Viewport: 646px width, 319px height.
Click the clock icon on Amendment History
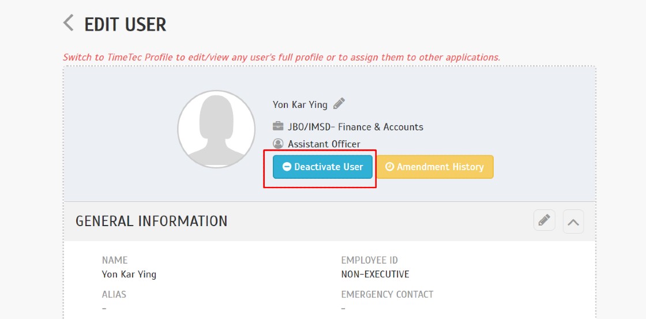click(x=389, y=167)
